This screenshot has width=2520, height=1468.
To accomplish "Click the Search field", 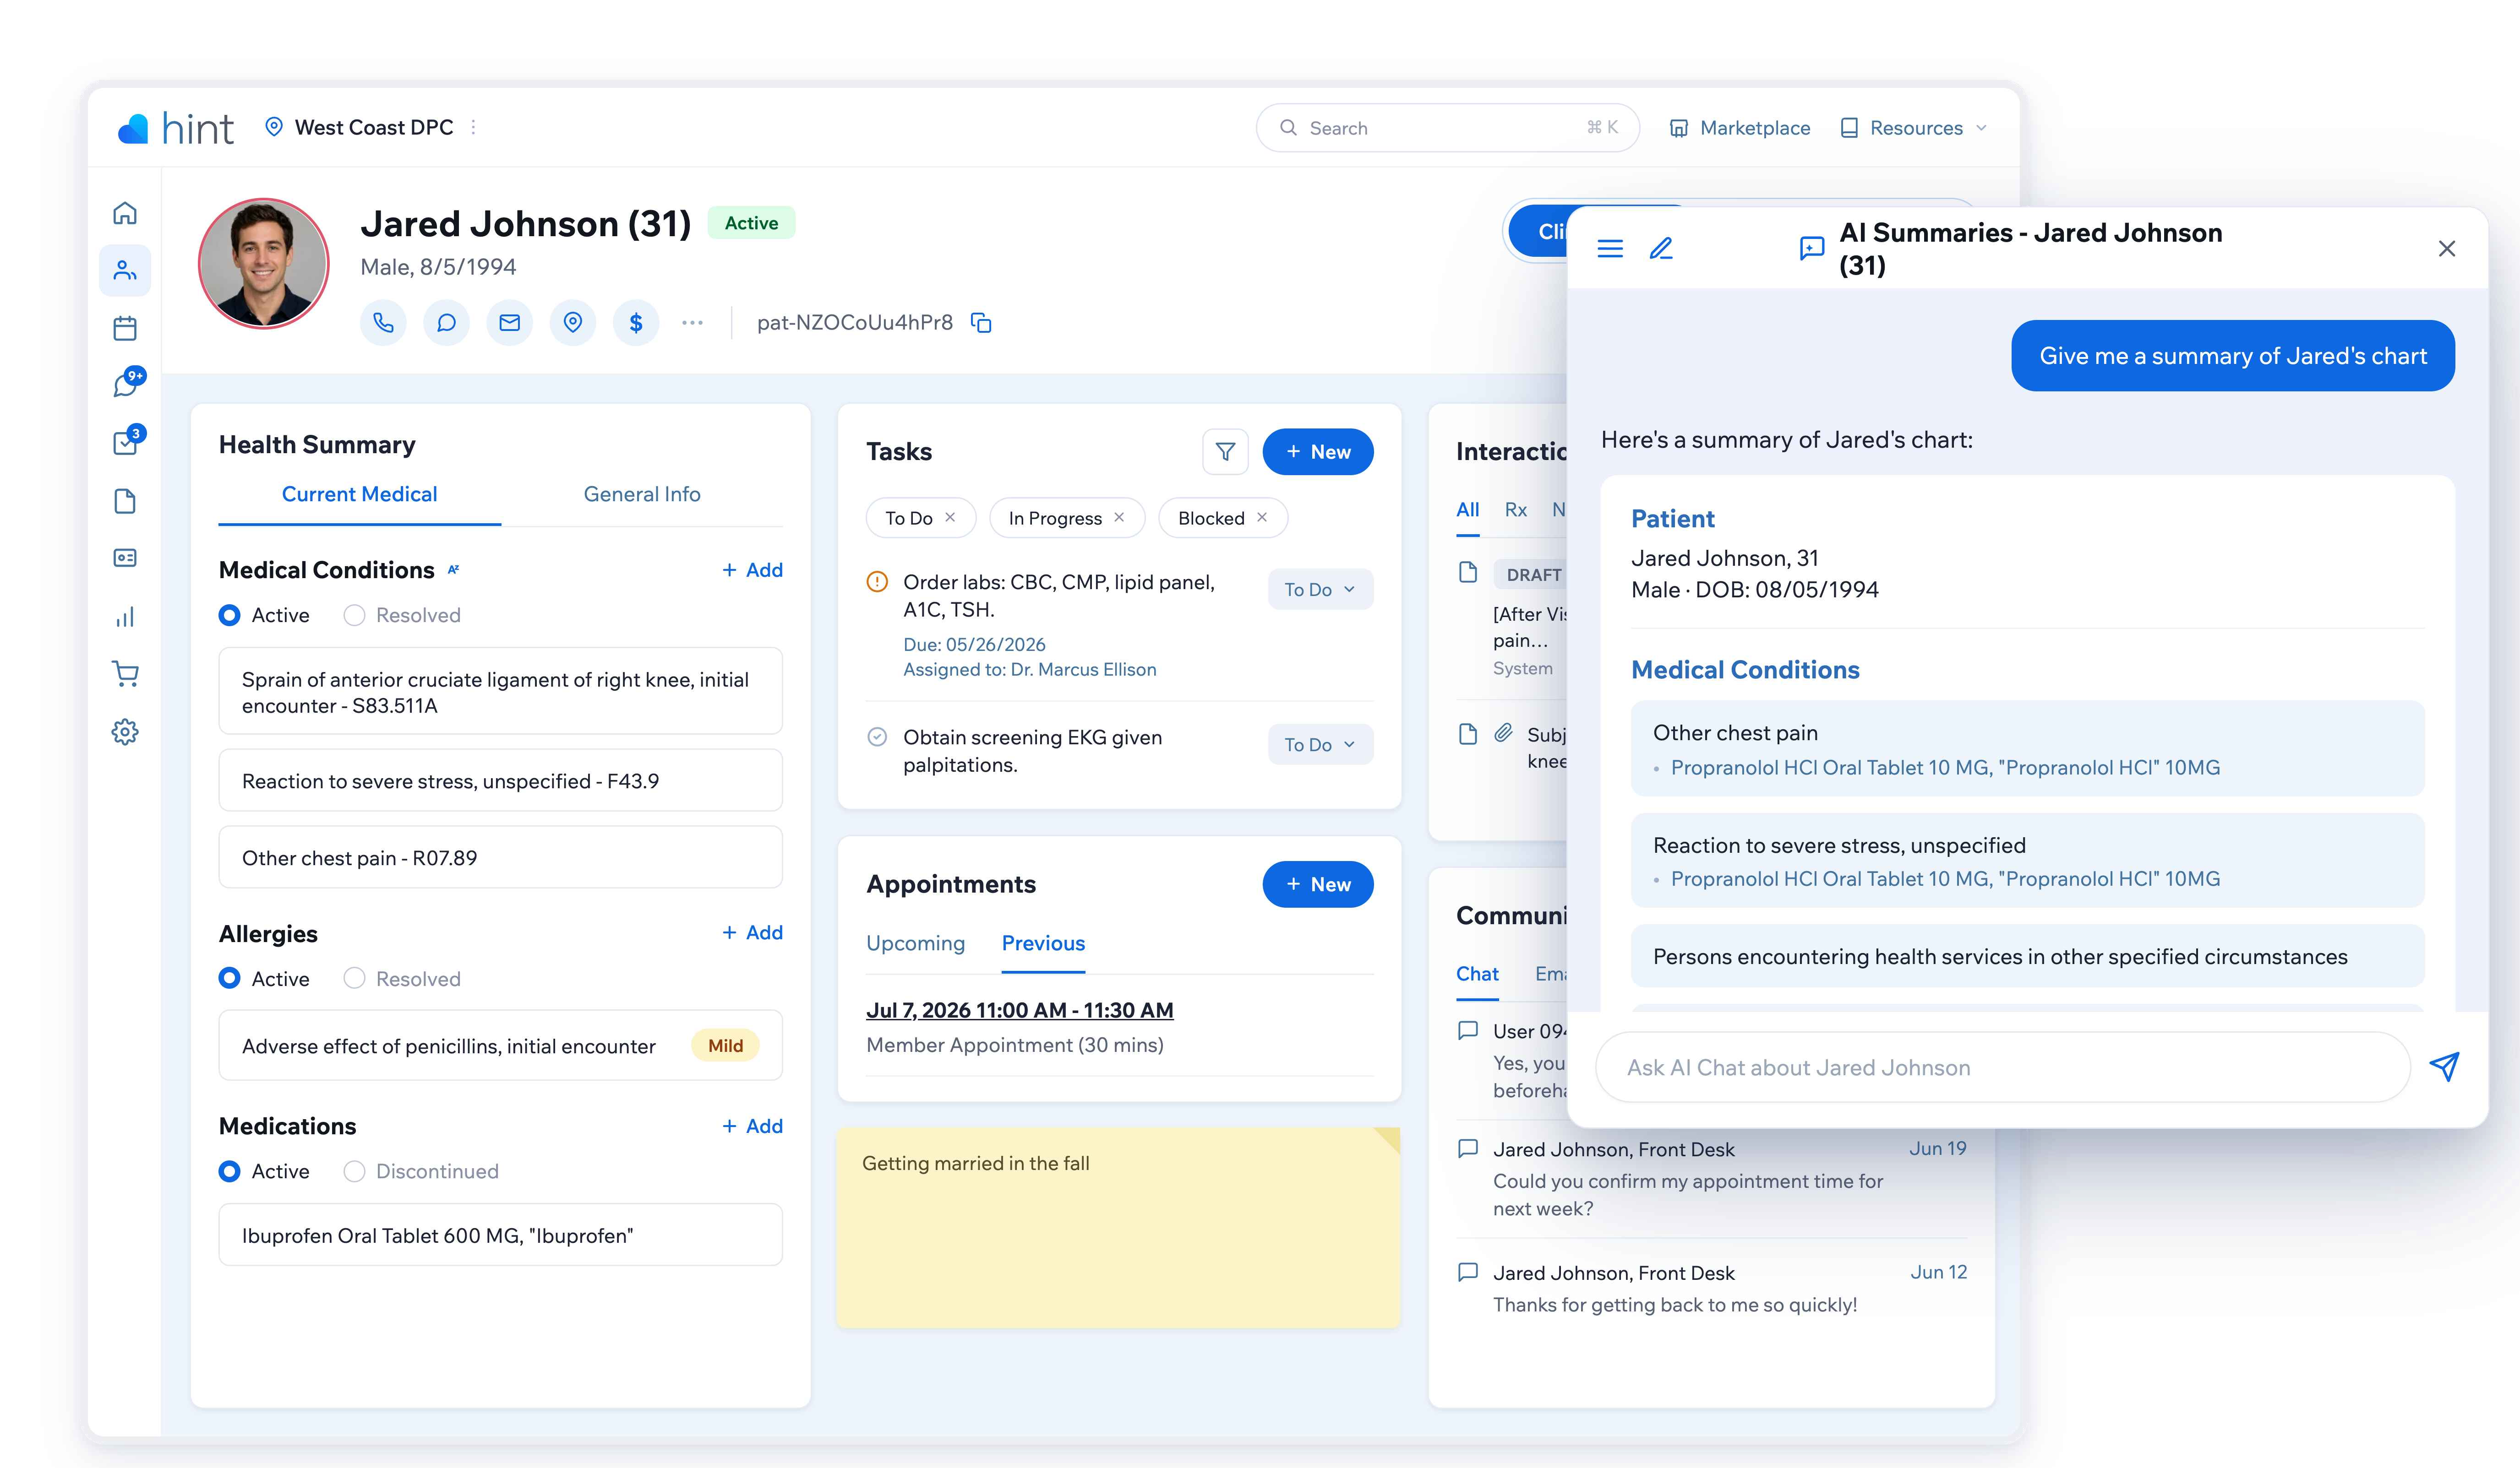I will pos(1447,128).
